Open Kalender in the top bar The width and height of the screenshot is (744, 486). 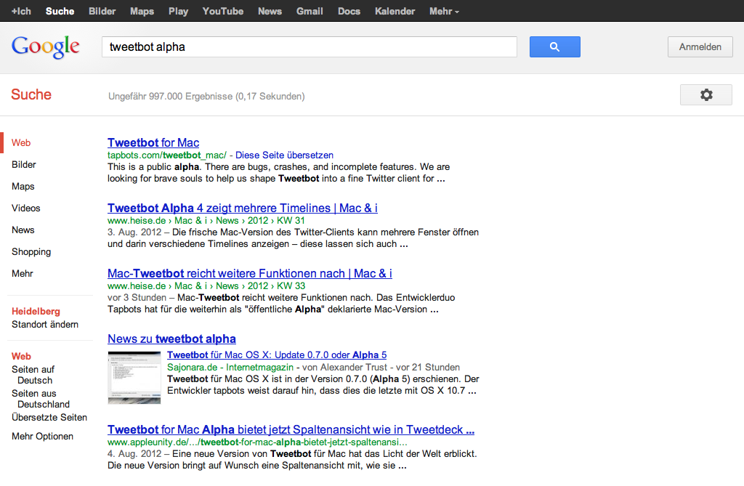pyautogui.click(x=395, y=11)
